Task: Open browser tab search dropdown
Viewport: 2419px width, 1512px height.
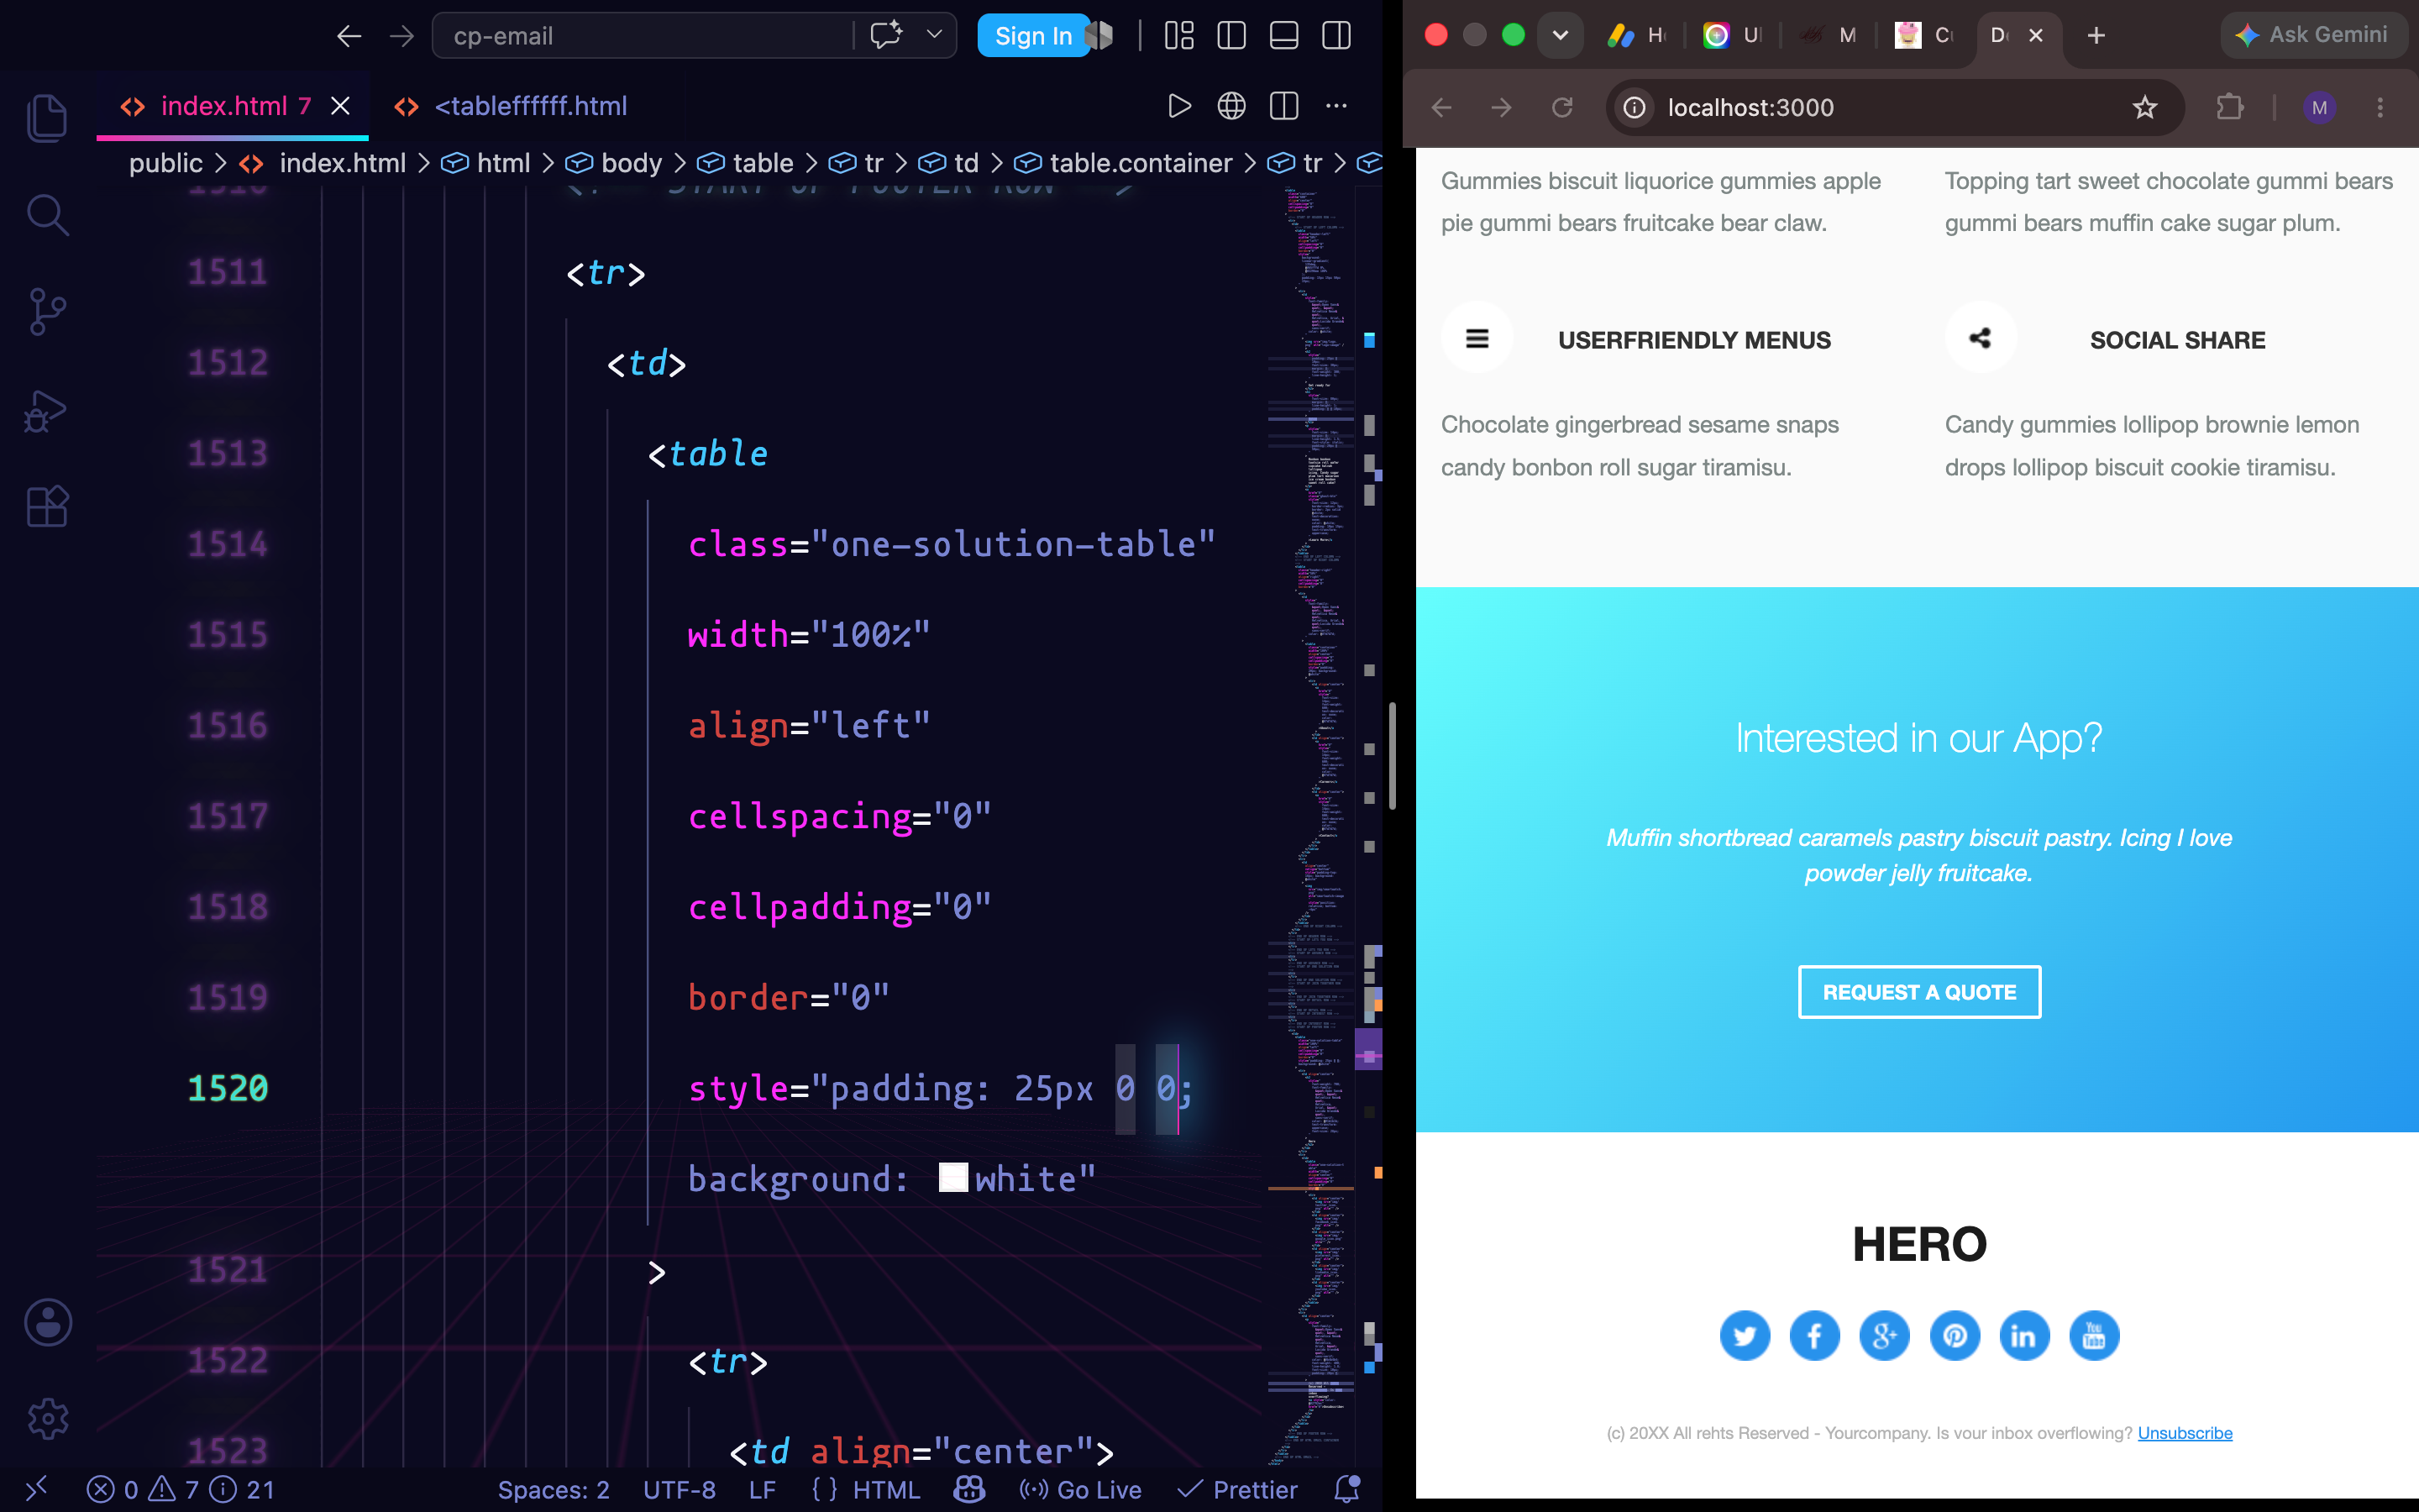Action: 1560,36
